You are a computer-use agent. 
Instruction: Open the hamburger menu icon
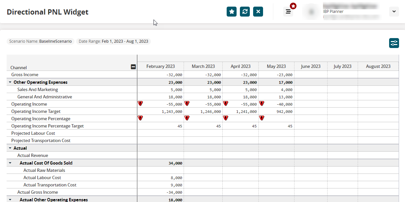tap(288, 12)
